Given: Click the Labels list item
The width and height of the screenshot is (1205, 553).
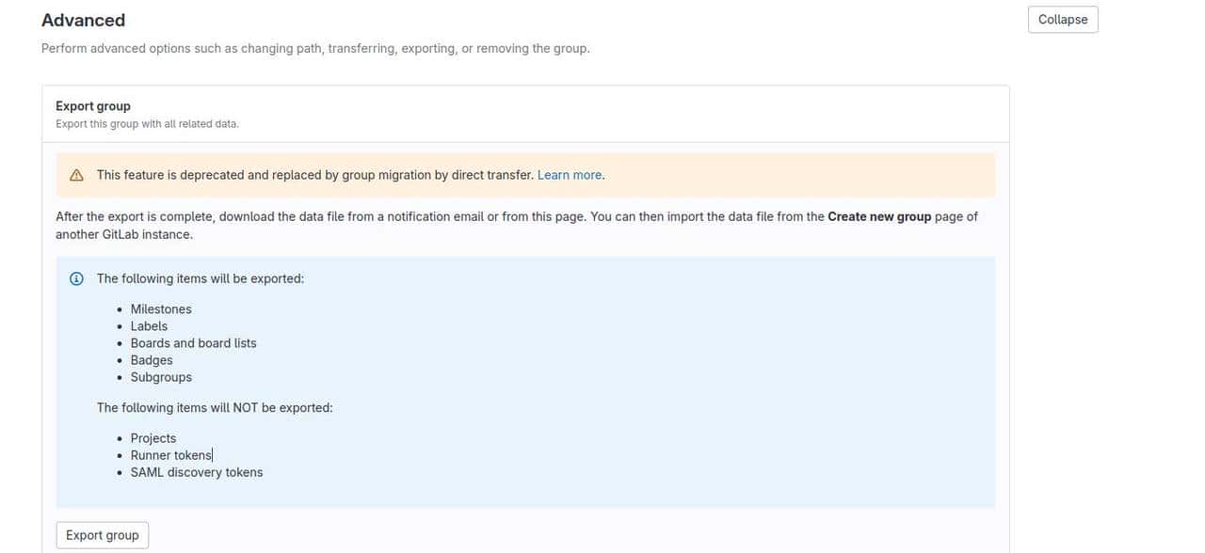Looking at the screenshot, I should 149,326.
